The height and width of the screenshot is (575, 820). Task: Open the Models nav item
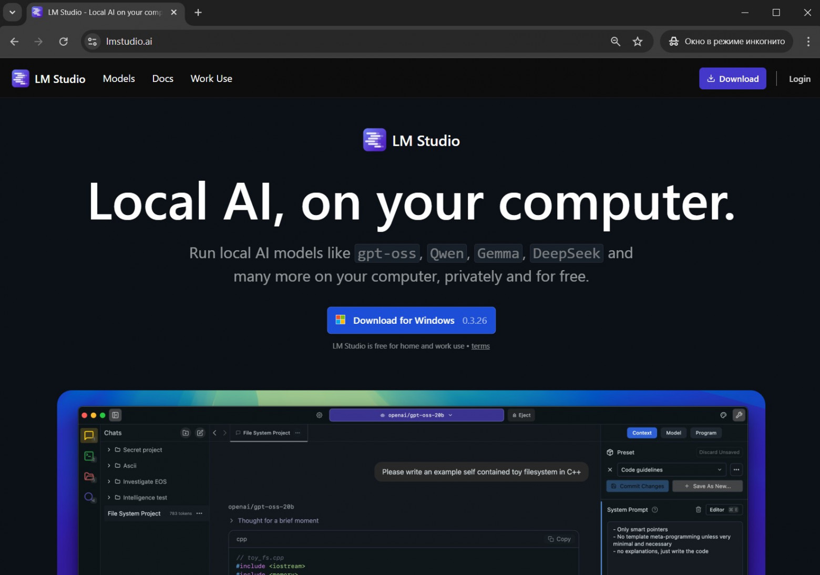(x=119, y=79)
